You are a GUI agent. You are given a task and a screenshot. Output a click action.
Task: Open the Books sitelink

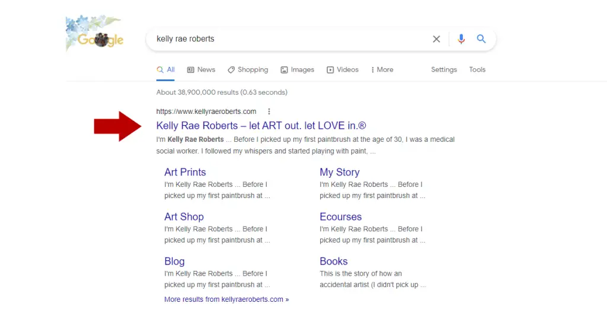click(334, 261)
